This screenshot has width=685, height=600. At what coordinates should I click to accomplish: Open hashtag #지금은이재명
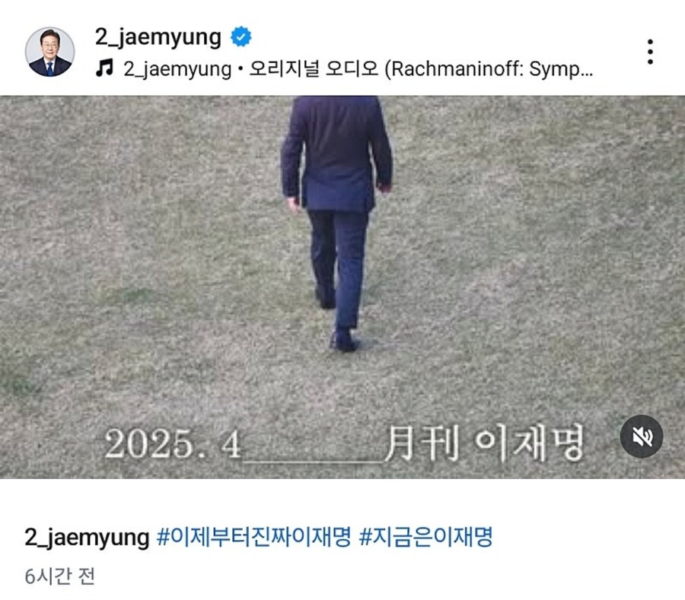426,536
